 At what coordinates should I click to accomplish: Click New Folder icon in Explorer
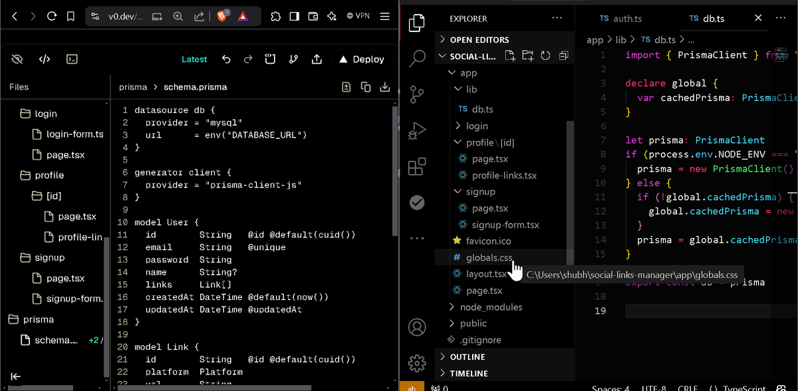527,56
